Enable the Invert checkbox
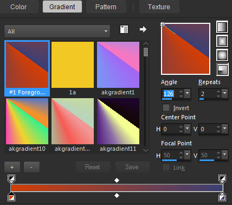The width and height of the screenshot is (232, 205). point(166,108)
